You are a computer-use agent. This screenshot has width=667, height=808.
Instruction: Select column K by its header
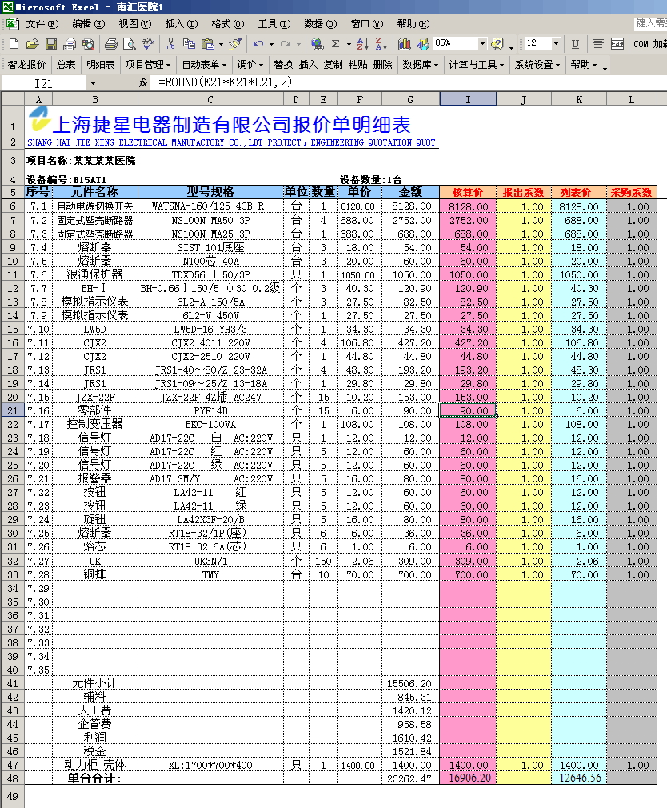579,99
